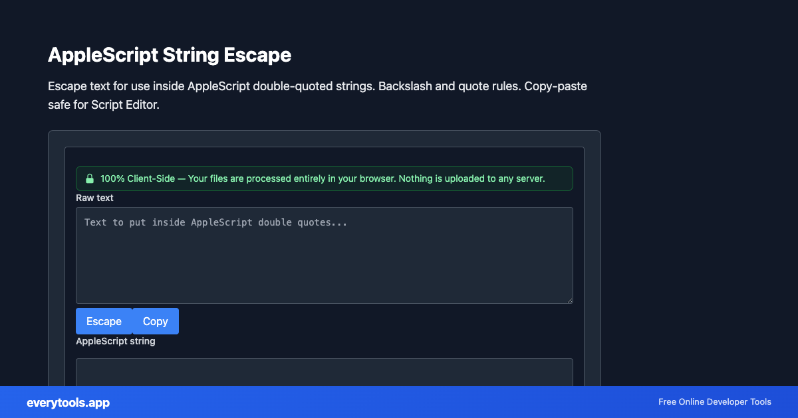Click the placeholder text in the input box
Viewport: 798px width, 418px height.
(215, 222)
